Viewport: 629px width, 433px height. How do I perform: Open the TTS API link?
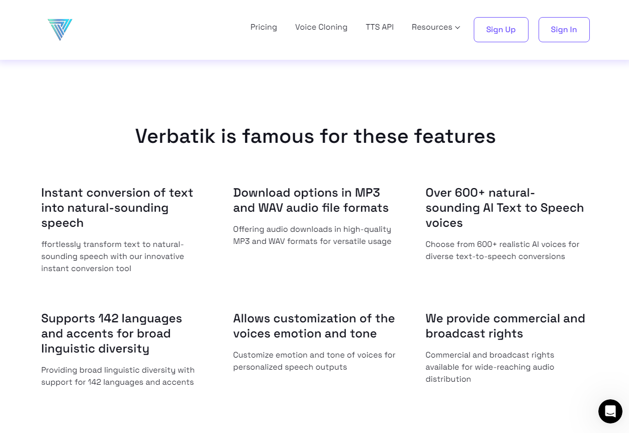coord(380,27)
